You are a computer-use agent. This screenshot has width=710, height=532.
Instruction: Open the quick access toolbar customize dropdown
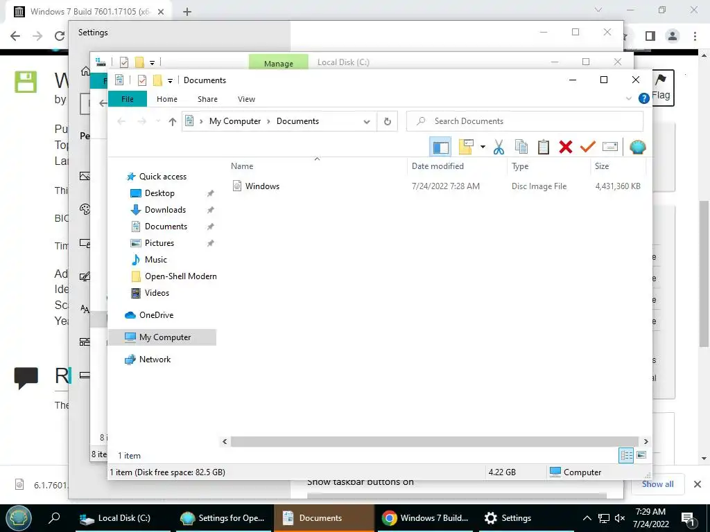pos(171,81)
